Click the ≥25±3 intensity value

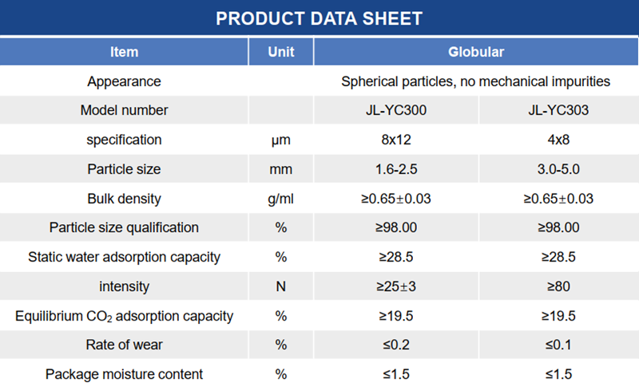coord(396,286)
